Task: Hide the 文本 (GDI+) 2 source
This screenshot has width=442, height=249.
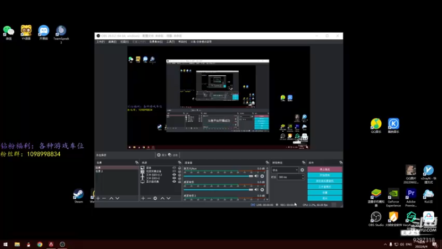Action: pyautogui.click(x=174, y=175)
